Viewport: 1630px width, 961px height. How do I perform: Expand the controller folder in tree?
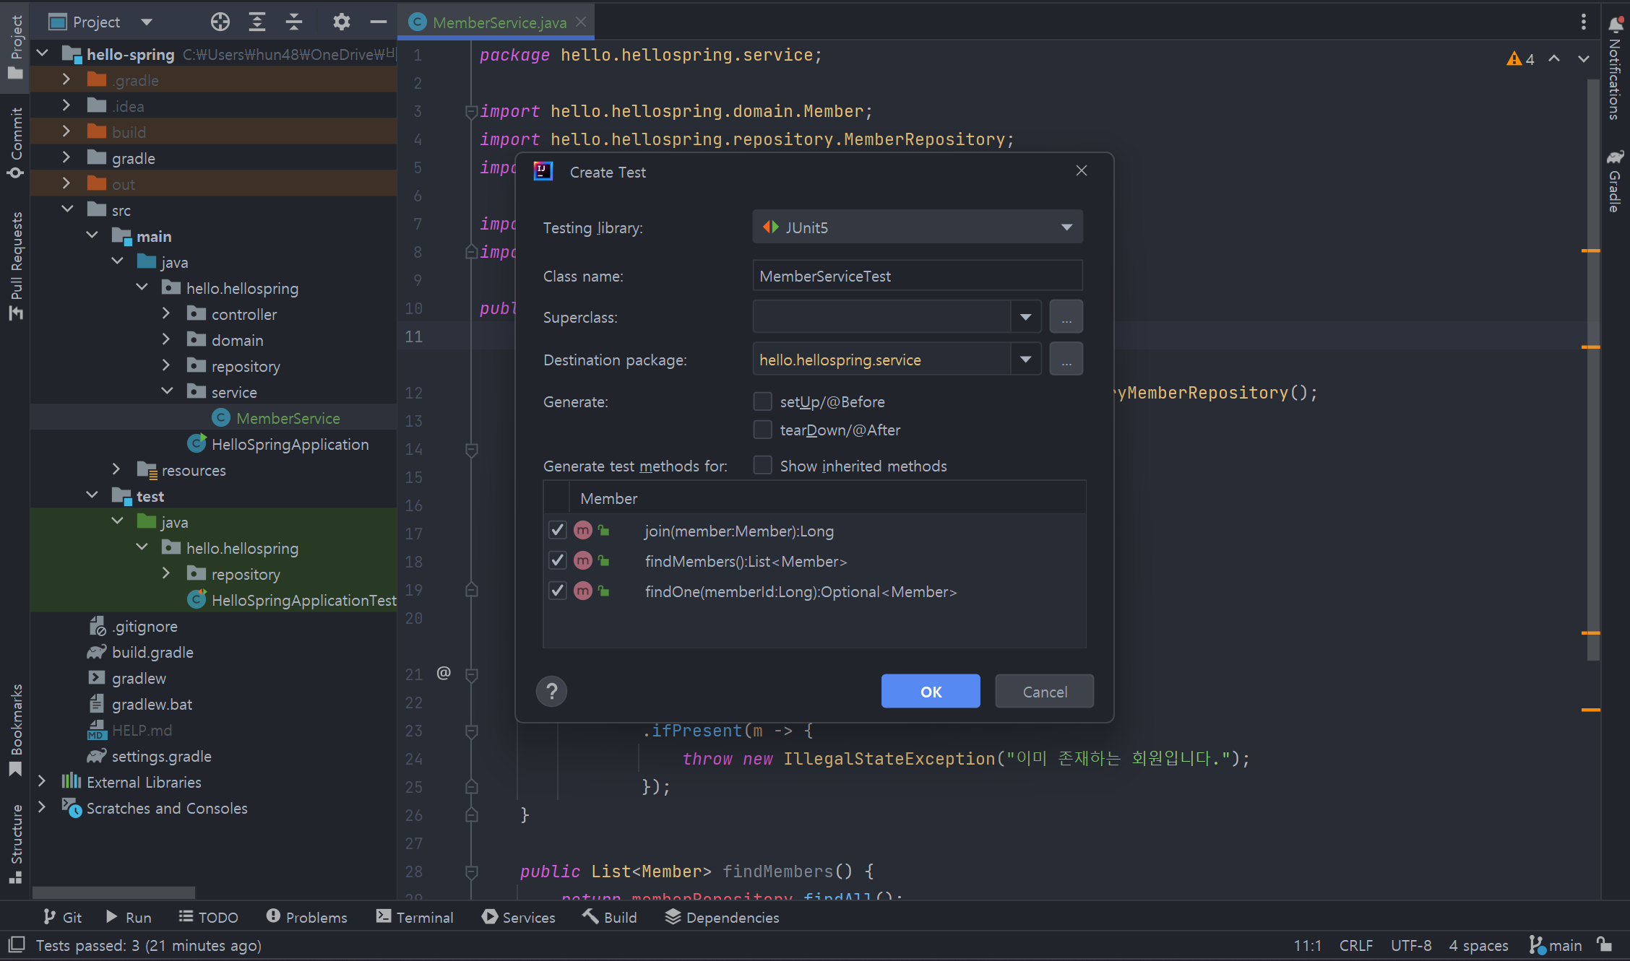[166, 314]
